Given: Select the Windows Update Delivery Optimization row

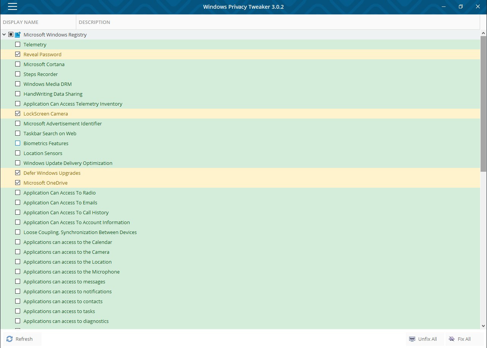Looking at the screenshot, I should (240, 163).
